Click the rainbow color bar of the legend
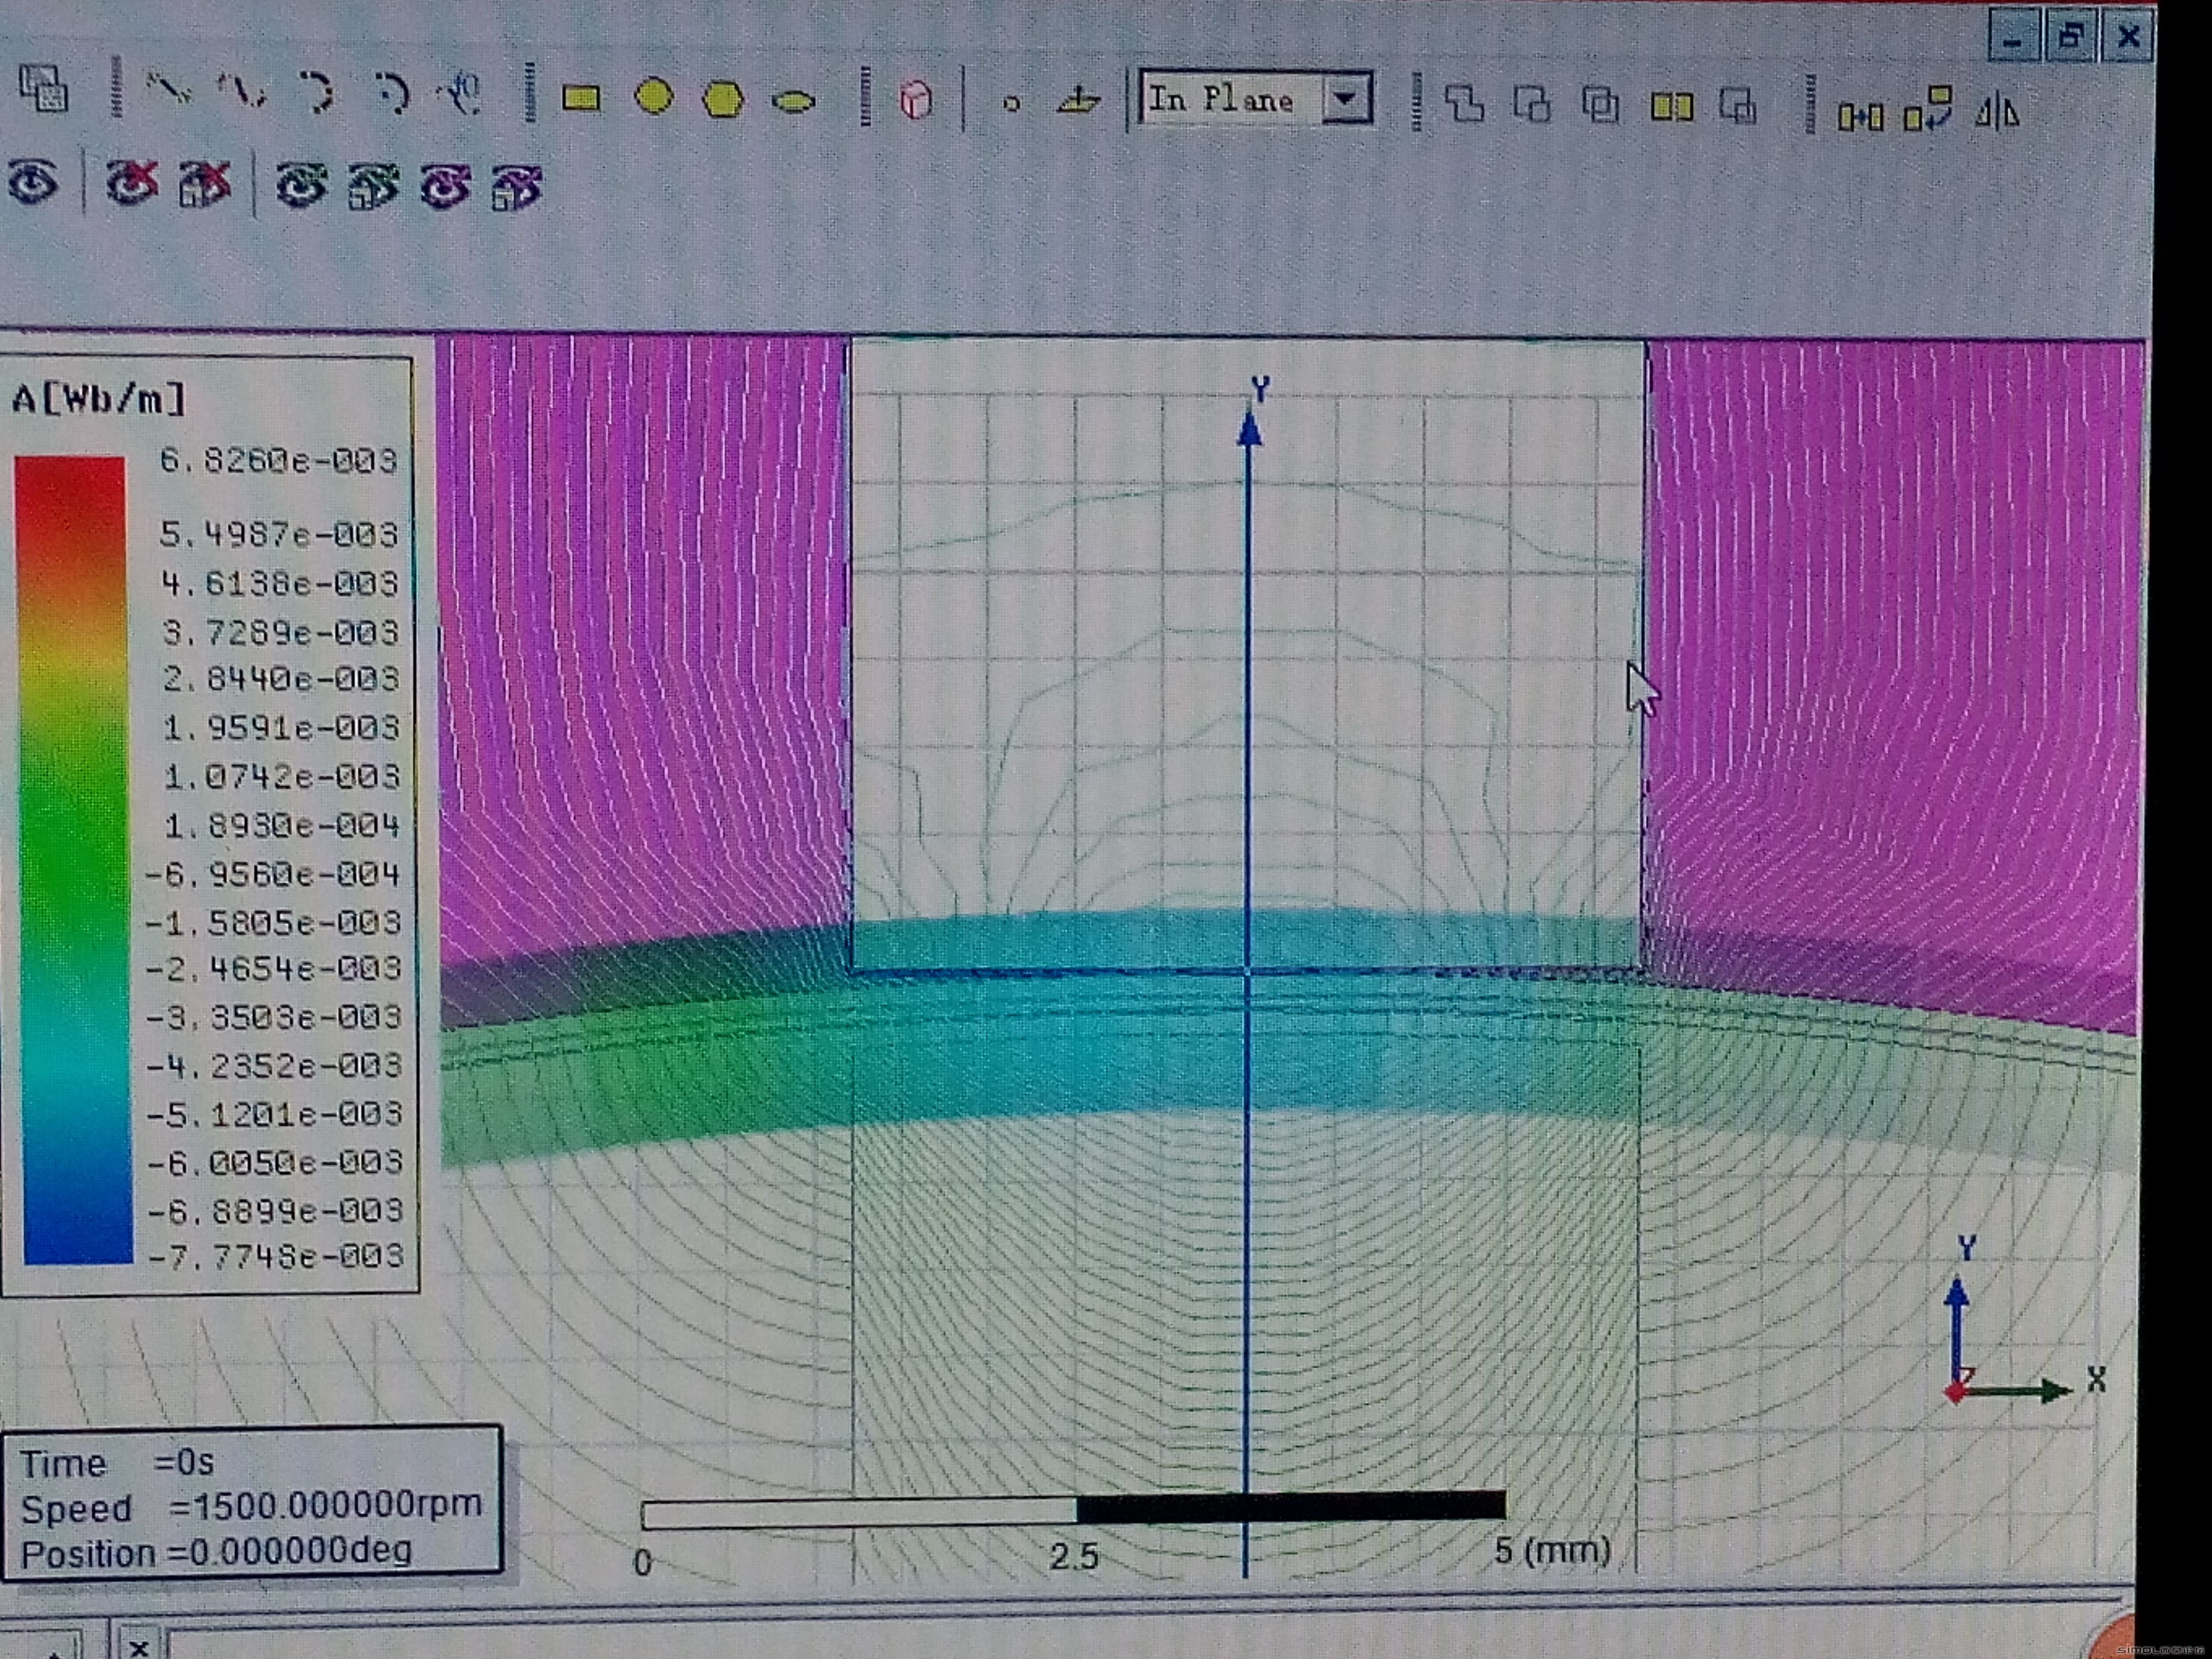 (74, 860)
